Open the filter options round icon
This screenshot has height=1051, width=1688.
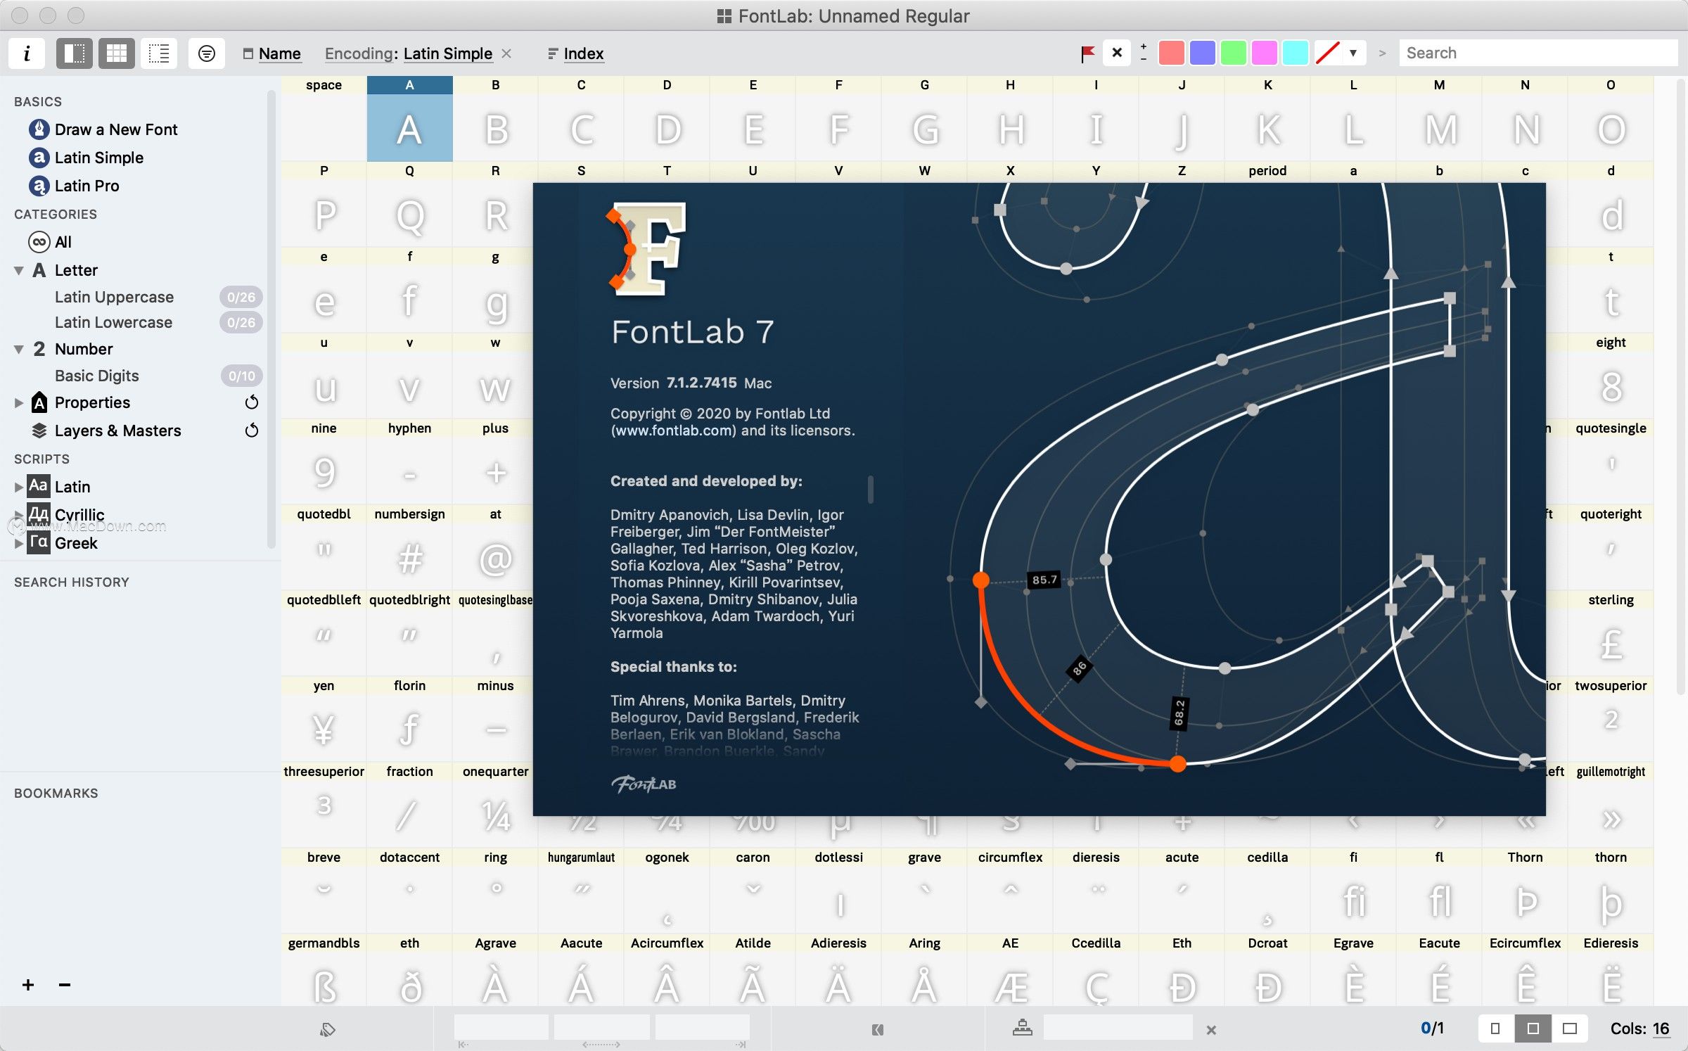[206, 53]
